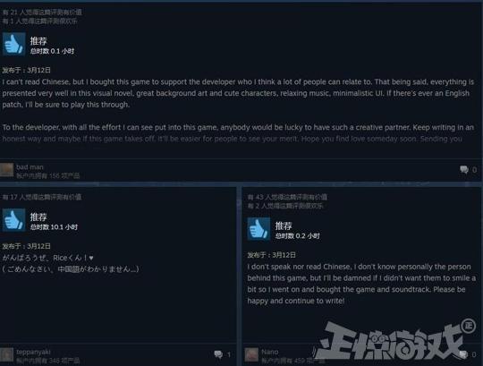Click 推荐 title on 10.1 hour review
The width and height of the screenshot is (483, 366).
38,217
